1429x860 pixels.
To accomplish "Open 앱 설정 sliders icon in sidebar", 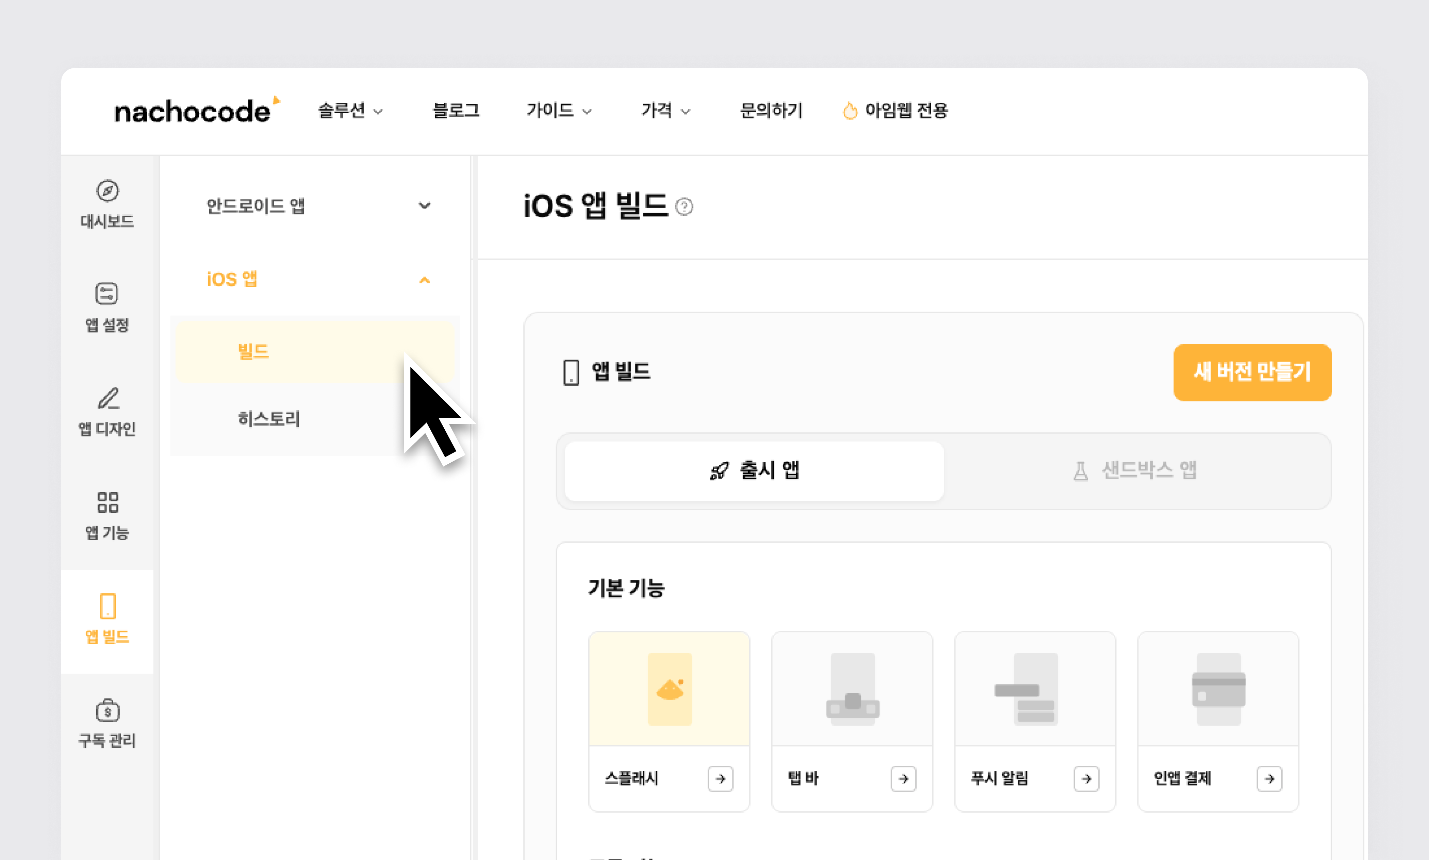I will click(x=106, y=294).
